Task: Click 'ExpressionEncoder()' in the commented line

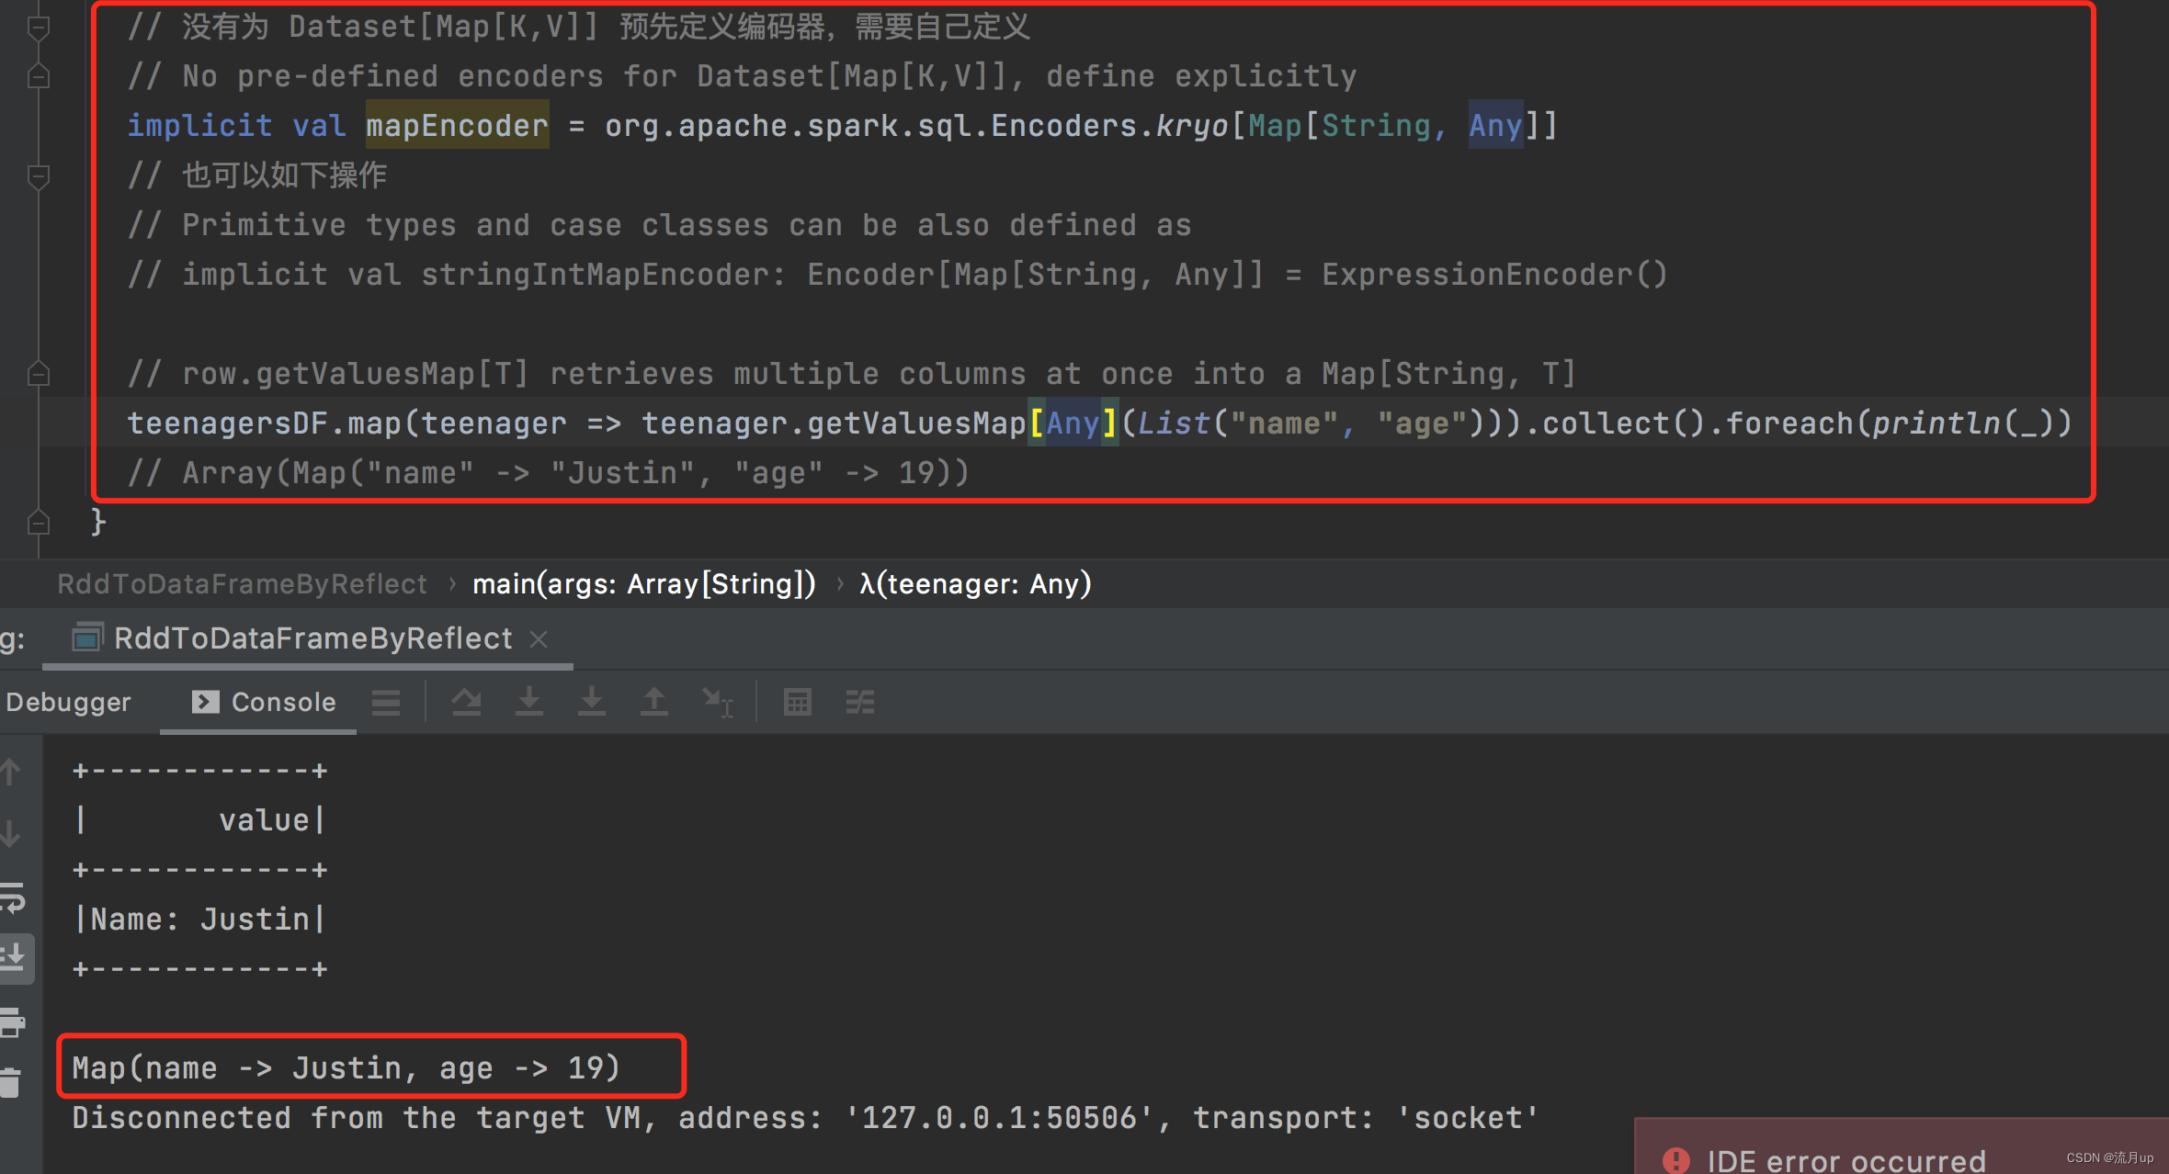Action: 1495,275
